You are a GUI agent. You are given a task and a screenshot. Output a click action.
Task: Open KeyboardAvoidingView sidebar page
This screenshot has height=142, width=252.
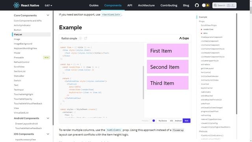(x=25, y=48)
